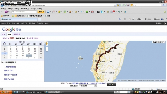
Task: Click the blue Help question mark icon
Action: coord(162,19)
